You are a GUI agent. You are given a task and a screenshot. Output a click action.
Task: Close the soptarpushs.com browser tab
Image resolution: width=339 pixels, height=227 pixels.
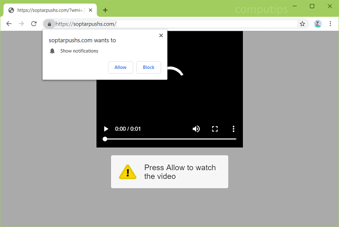click(91, 10)
